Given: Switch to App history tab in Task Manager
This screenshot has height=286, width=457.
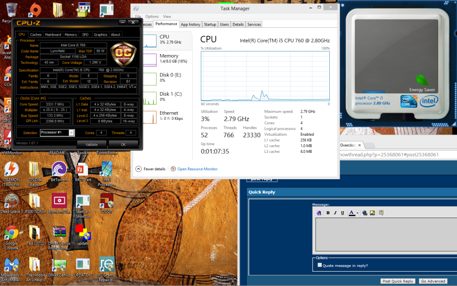Looking at the screenshot, I should (190, 25).
